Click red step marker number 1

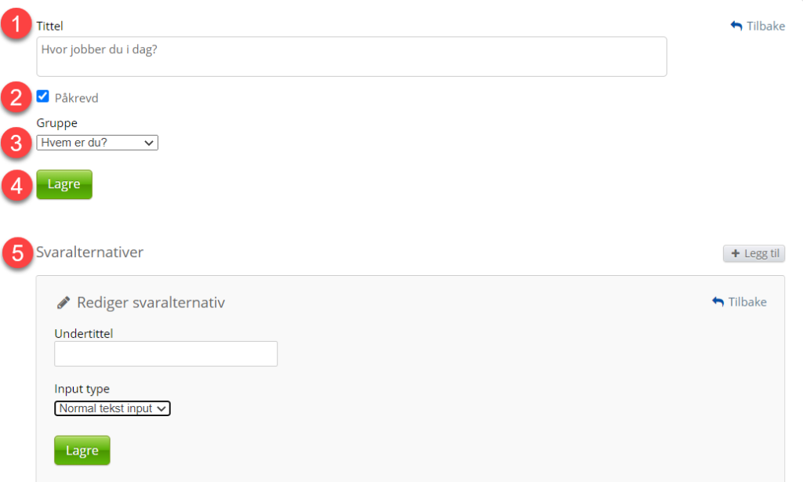click(x=16, y=25)
